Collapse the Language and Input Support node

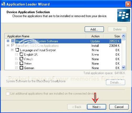click(12, 50)
